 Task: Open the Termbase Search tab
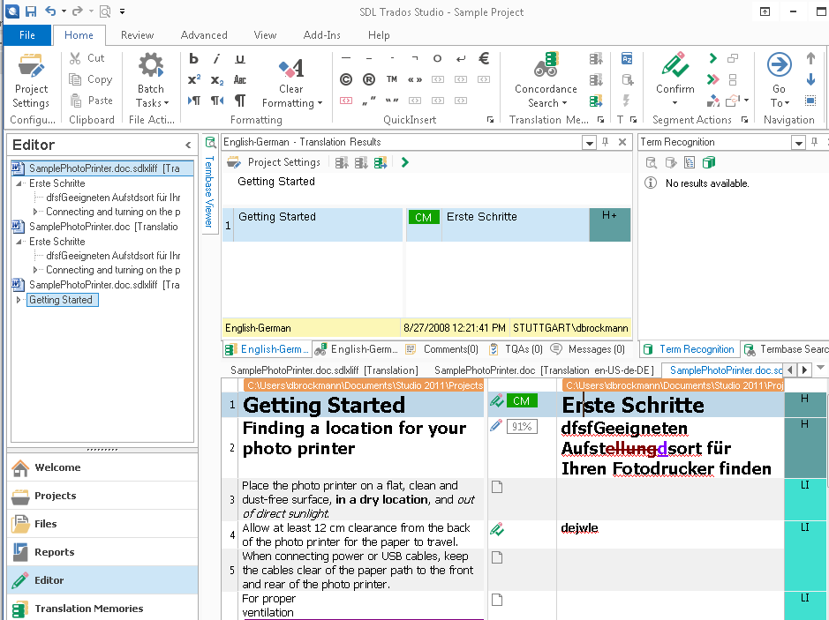click(x=786, y=349)
